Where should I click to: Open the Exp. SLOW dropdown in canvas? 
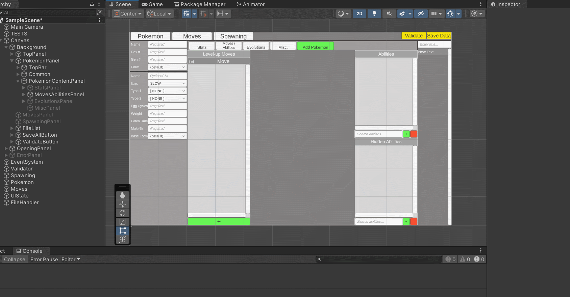click(x=168, y=83)
